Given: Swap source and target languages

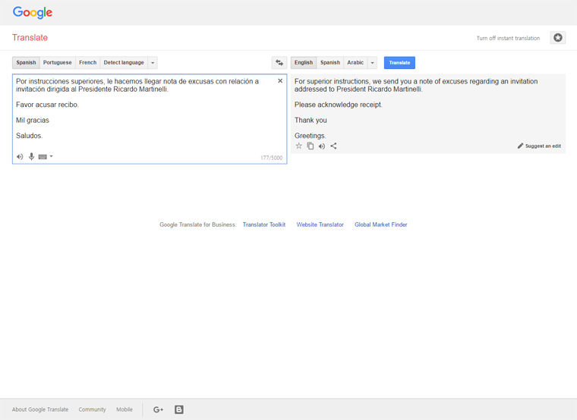Looking at the screenshot, I should coord(279,62).
